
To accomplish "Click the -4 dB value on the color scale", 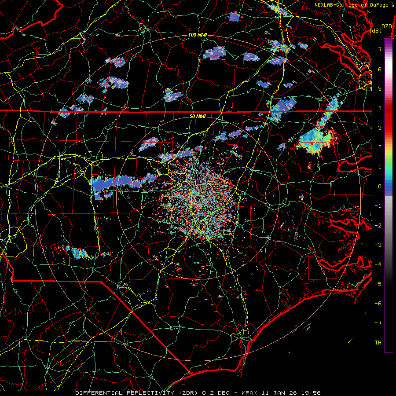I will coord(378,264).
